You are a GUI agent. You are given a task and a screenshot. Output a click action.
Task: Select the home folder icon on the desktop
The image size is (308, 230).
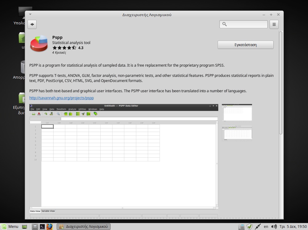click(22, 38)
